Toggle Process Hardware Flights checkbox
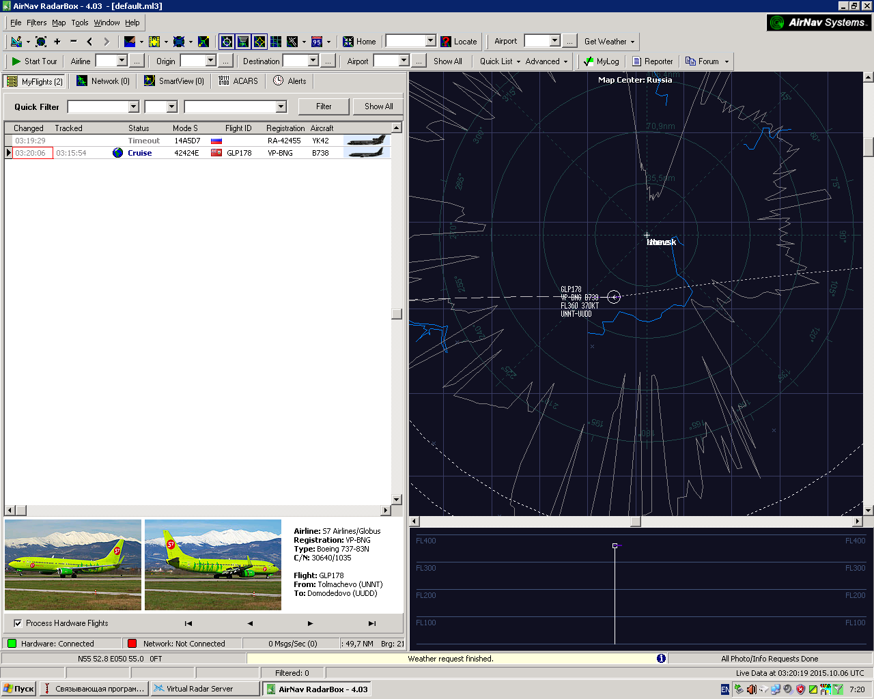The width and height of the screenshot is (874, 699). point(18,623)
